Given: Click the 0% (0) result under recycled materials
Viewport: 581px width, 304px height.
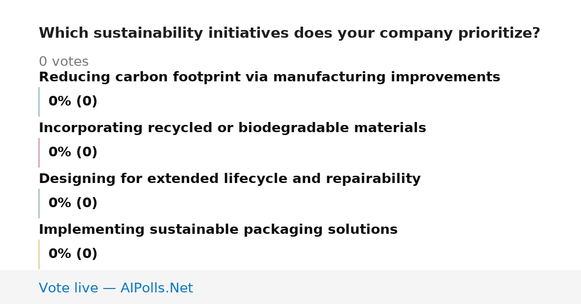Looking at the screenshot, I should click(x=73, y=152).
